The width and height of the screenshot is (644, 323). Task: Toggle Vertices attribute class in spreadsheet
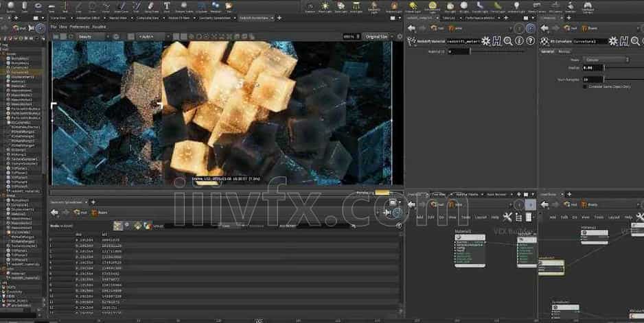pos(127,226)
